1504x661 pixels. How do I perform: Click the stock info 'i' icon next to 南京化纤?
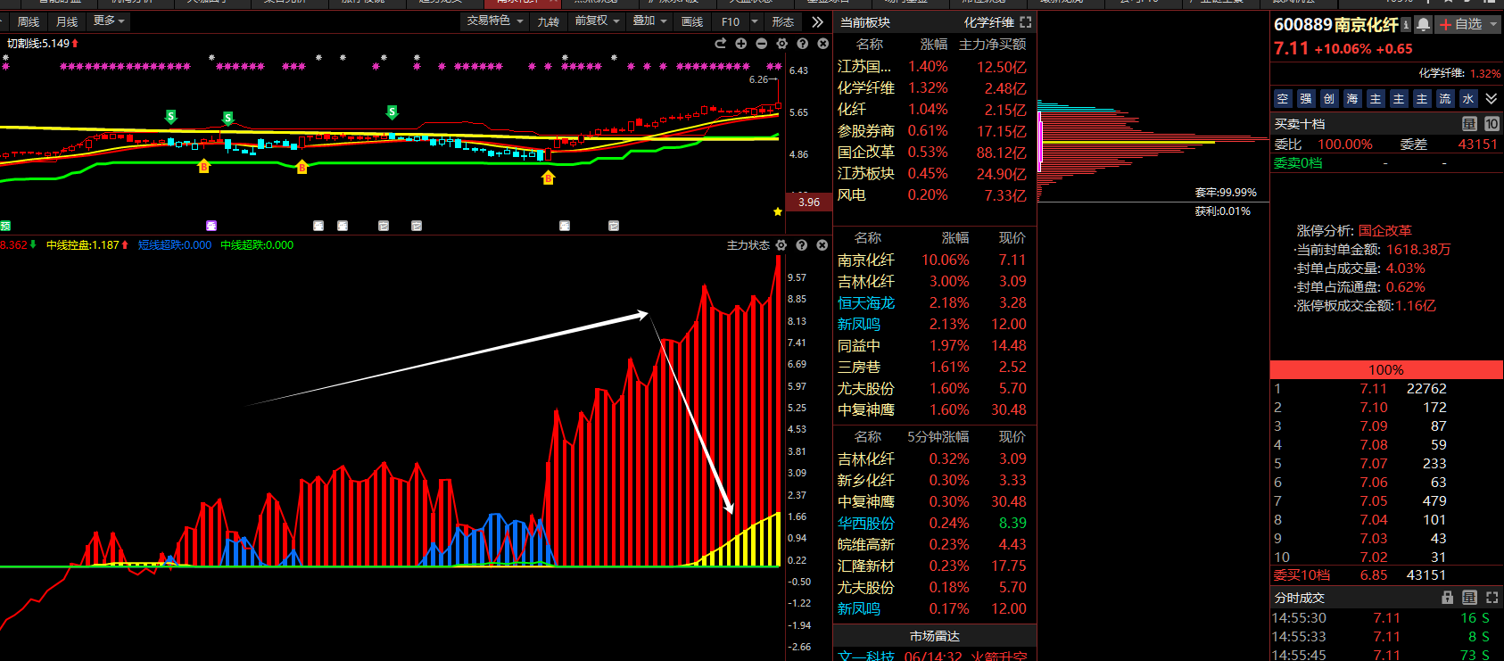pos(1406,25)
